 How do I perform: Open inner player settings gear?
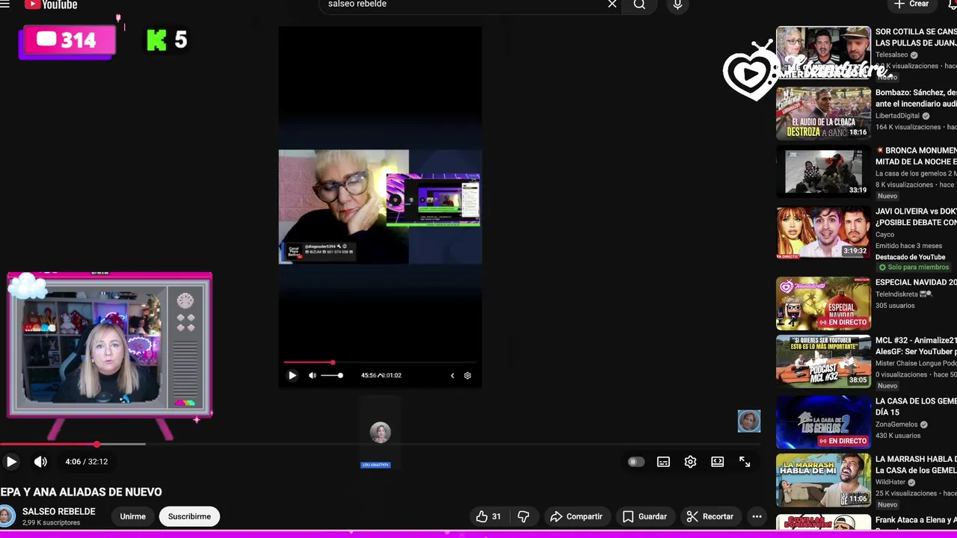tap(467, 375)
